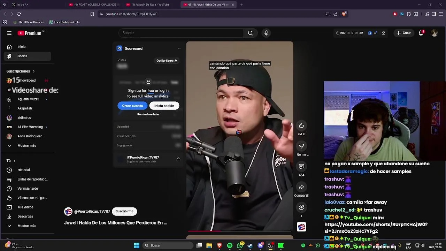Open @PuertoRican.TV787 channel link below video
The width and height of the screenshot is (446, 251).
tap(92, 211)
